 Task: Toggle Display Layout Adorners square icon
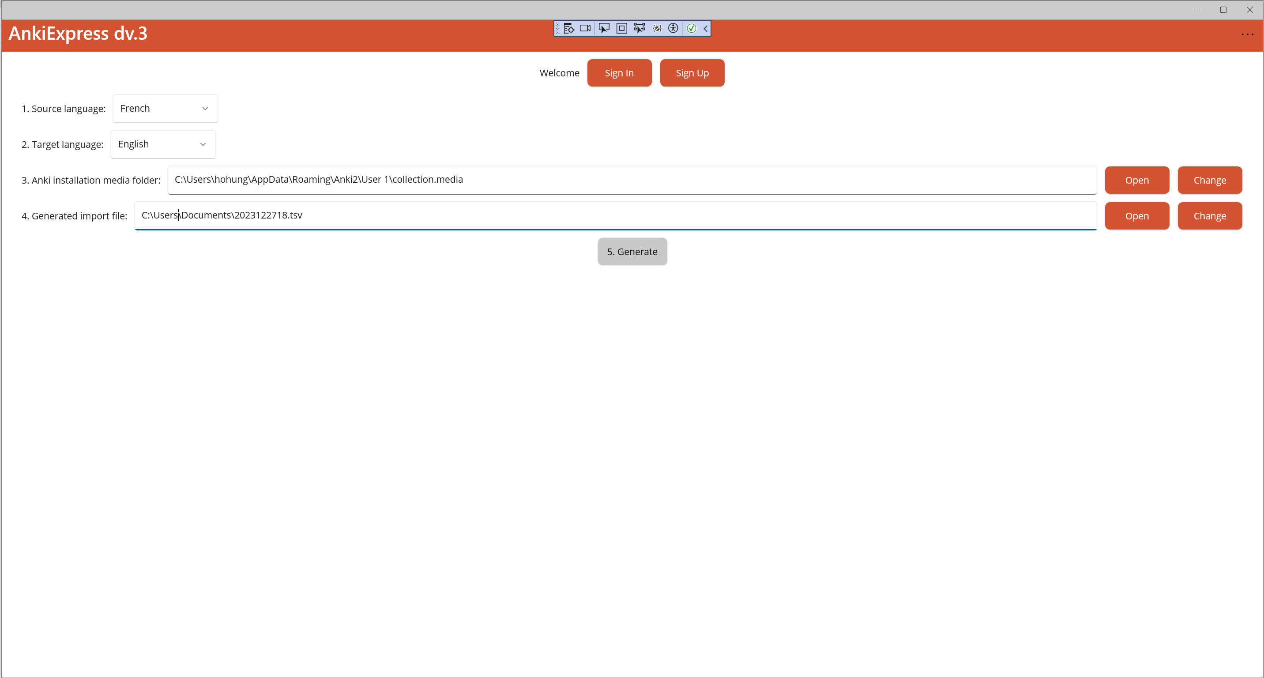621,28
